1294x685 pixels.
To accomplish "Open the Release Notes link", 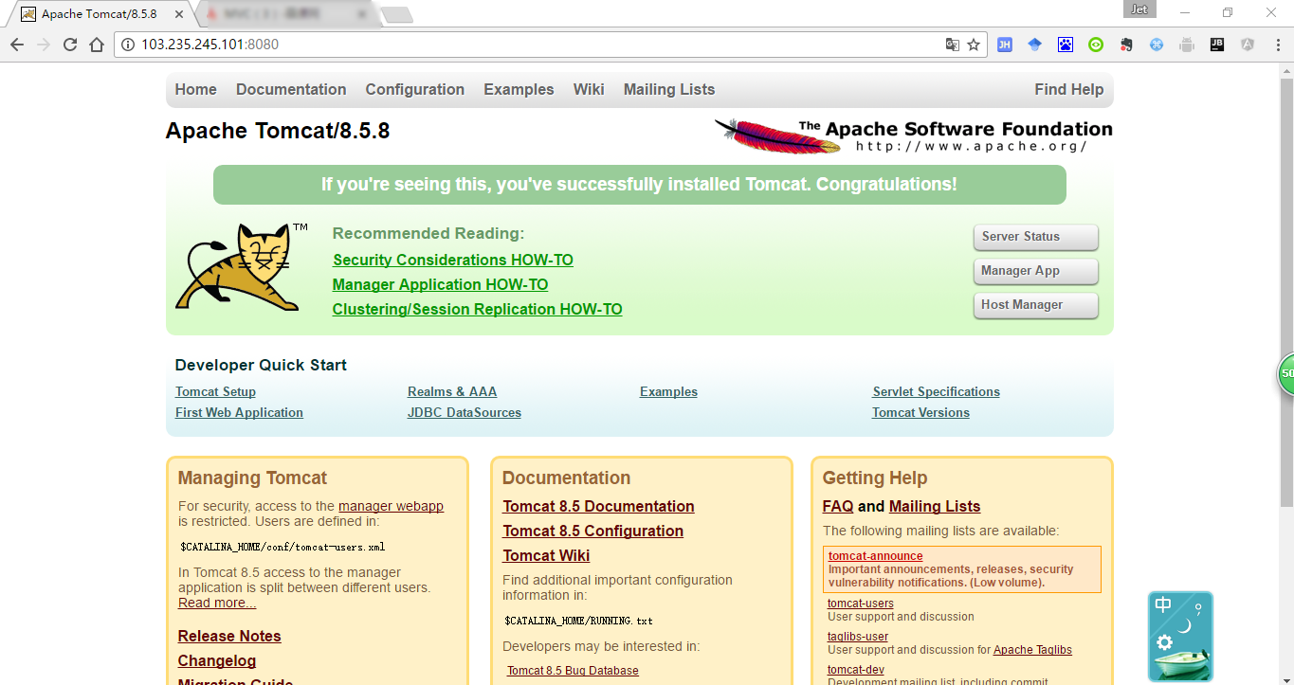I will tap(229, 636).
